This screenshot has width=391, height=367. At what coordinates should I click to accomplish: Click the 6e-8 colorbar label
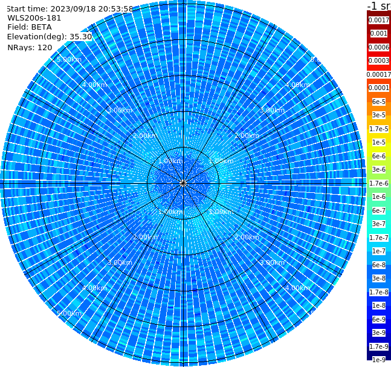click(379, 265)
